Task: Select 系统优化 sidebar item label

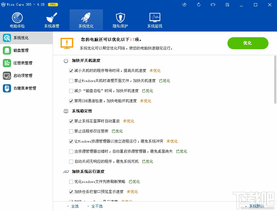Action: (x=21, y=38)
